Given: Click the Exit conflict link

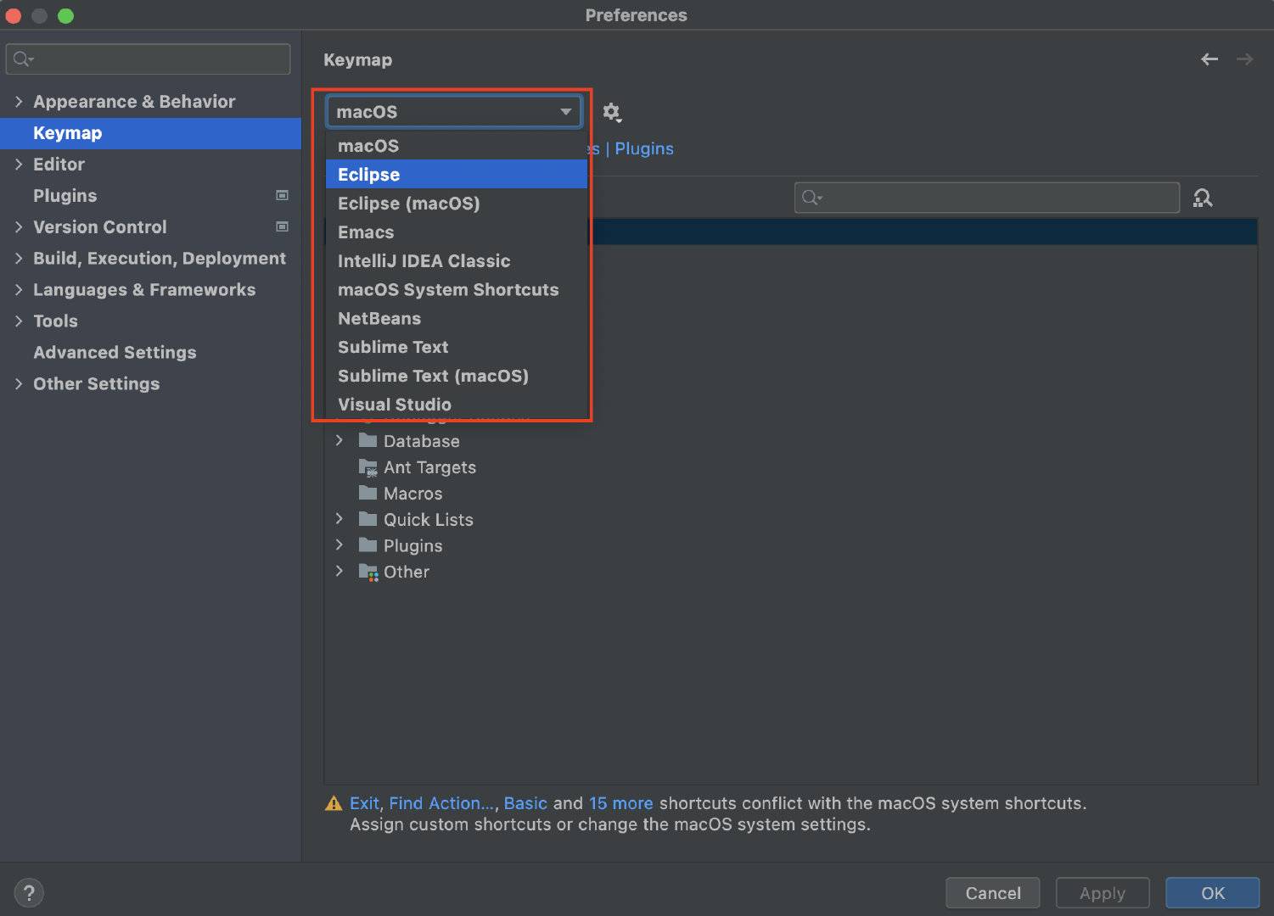Looking at the screenshot, I should pyautogui.click(x=364, y=803).
